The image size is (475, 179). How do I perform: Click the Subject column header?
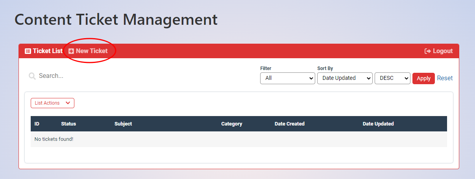[x=123, y=124]
